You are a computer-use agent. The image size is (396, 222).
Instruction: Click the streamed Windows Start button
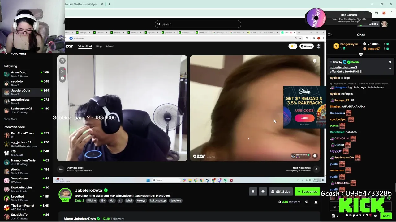[x=148, y=180]
